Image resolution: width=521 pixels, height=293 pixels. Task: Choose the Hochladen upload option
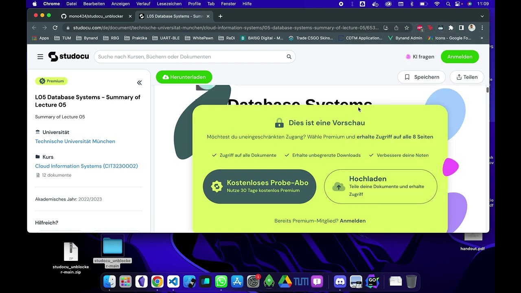click(x=381, y=186)
